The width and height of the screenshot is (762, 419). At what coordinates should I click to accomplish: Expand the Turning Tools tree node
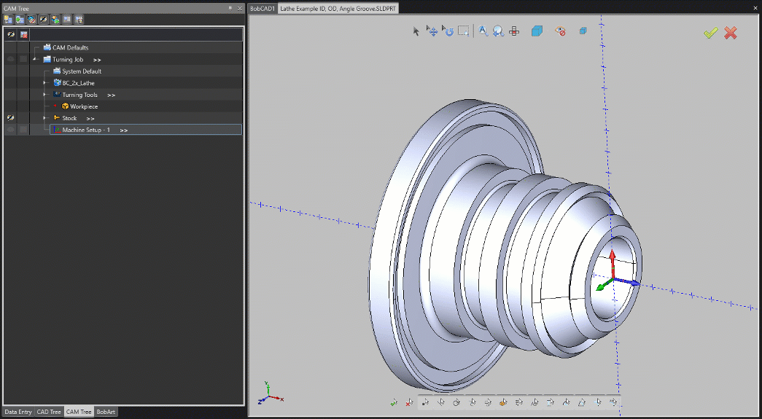click(44, 95)
